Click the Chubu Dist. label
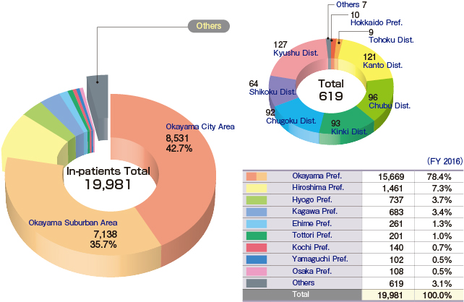 [x=390, y=106]
